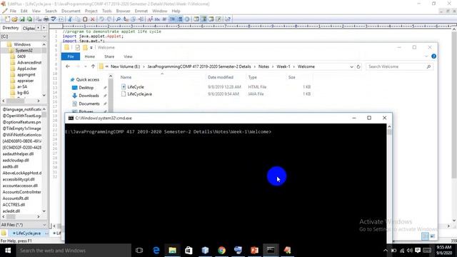The width and height of the screenshot is (457, 257).
Task: Select Quick access in Explorer navigation pane
Action: click(x=87, y=79)
